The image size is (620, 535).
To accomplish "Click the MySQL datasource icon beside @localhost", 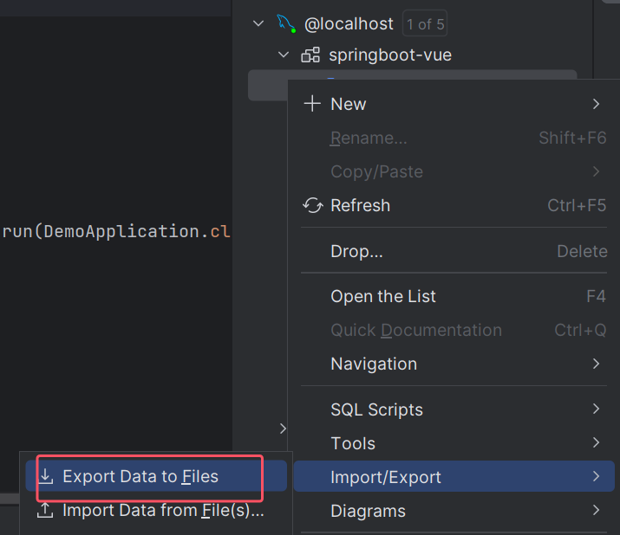I will pyautogui.click(x=286, y=23).
